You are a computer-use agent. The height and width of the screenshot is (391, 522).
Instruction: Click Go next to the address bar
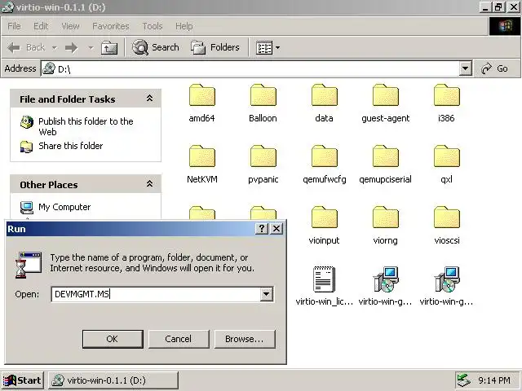pos(495,68)
